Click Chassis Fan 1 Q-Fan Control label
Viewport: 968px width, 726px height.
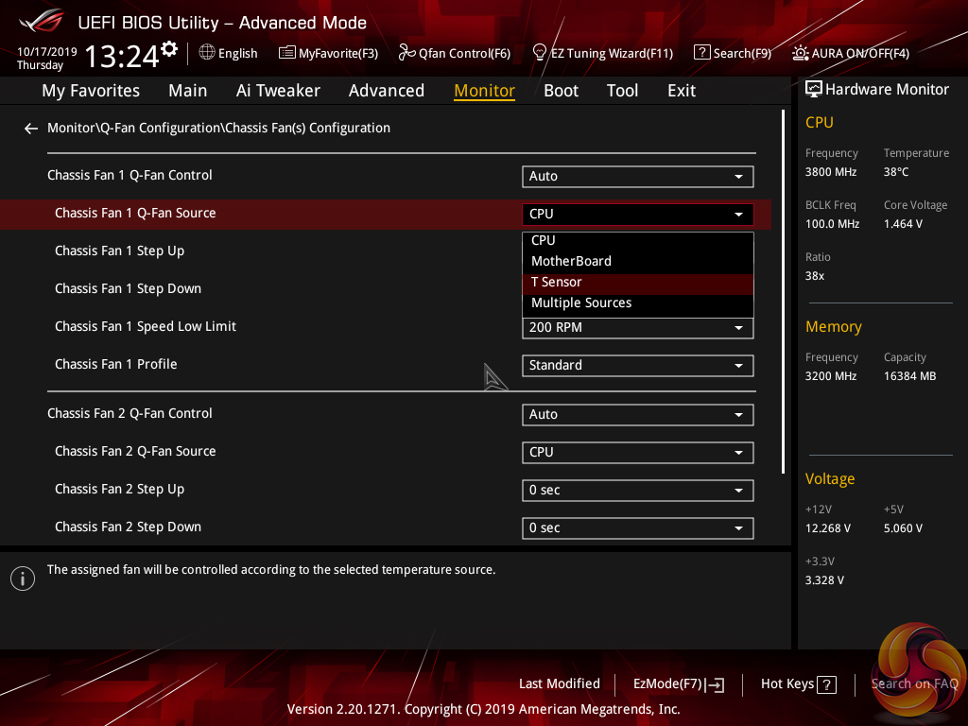tap(130, 175)
